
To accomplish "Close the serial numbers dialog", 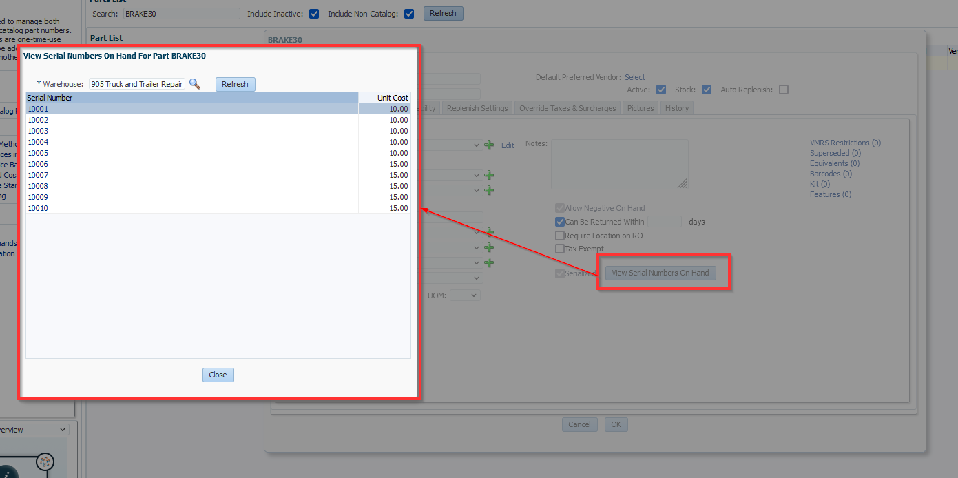I will [x=218, y=375].
